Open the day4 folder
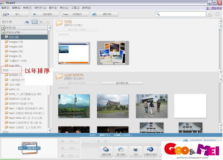 click(x=24, y=123)
